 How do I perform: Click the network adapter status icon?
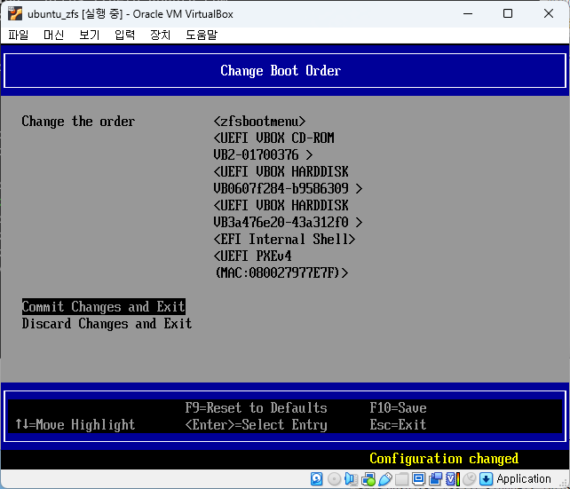coord(368,478)
